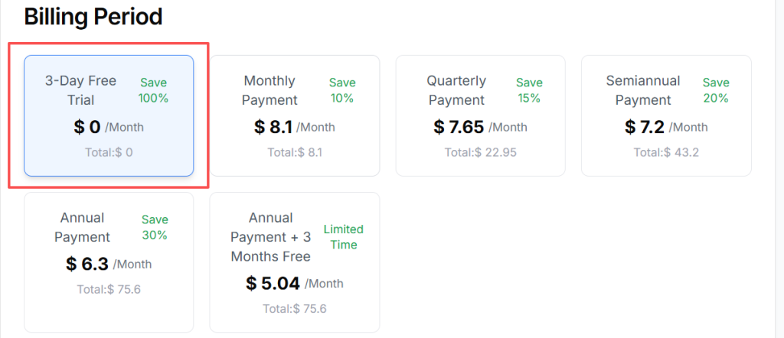
Task: Select the 3-Day Free Trial billing card
Action: click(109, 116)
